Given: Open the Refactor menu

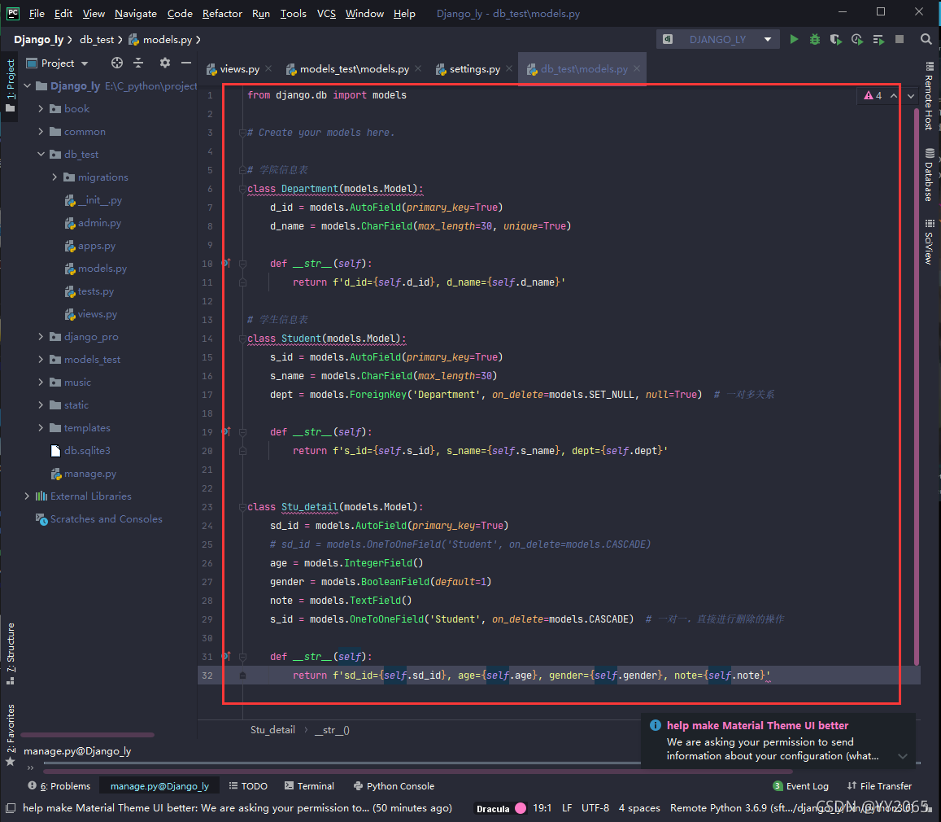Looking at the screenshot, I should [222, 13].
